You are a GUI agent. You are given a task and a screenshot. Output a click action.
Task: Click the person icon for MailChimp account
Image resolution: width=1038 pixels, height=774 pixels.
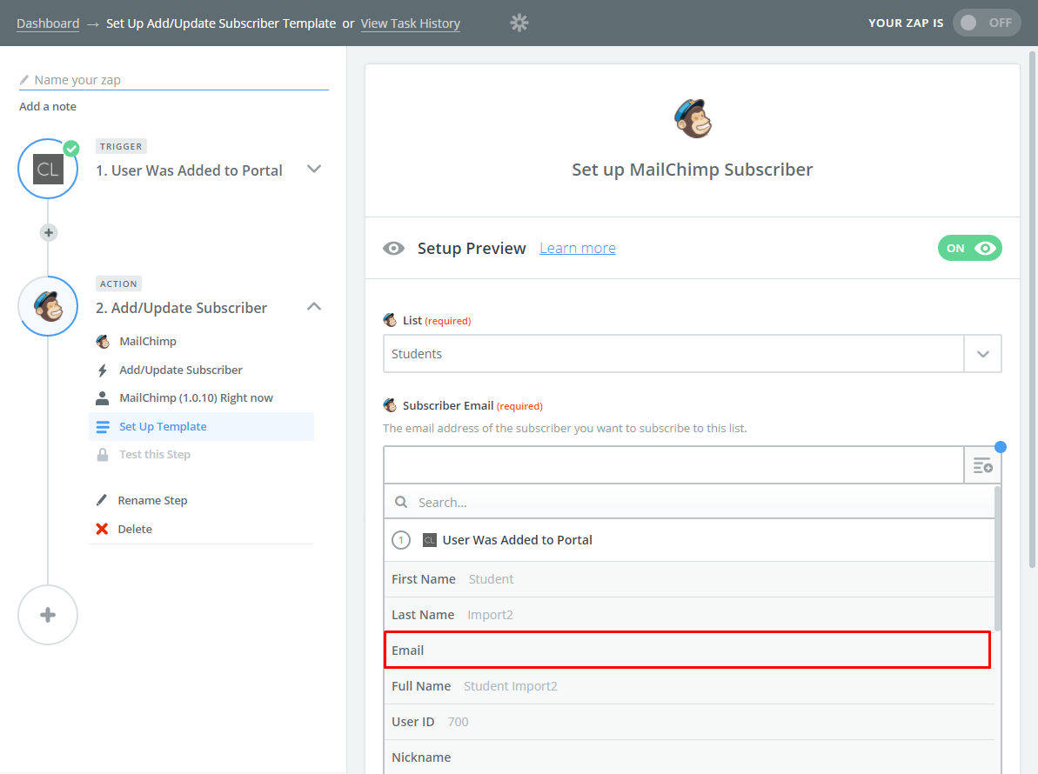(102, 398)
